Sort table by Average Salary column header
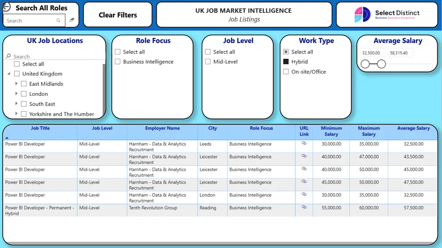The width and height of the screenshot is (442, 248). click(x=413, y=128)
